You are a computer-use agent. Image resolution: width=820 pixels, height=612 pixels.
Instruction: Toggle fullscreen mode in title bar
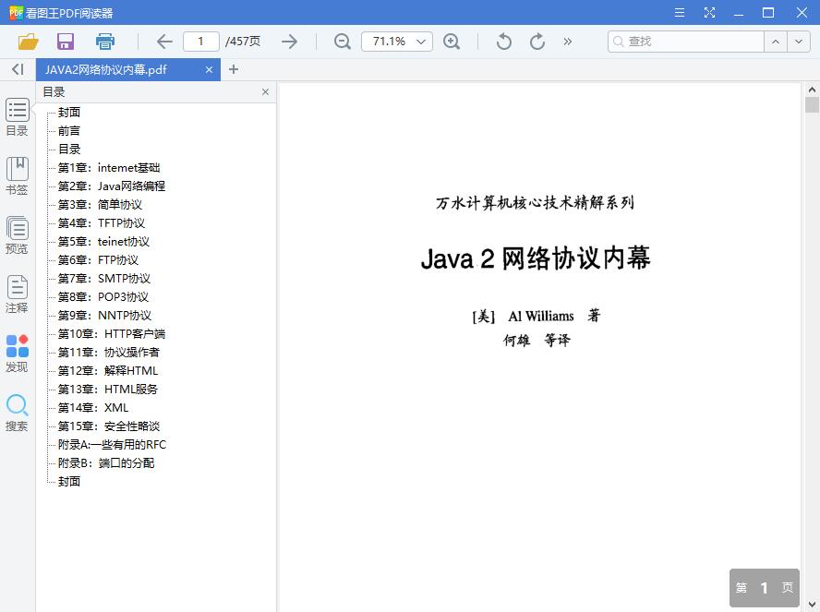(x=709, y=13)
